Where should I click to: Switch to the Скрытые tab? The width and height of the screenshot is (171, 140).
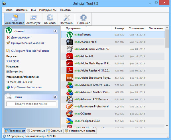54,131
